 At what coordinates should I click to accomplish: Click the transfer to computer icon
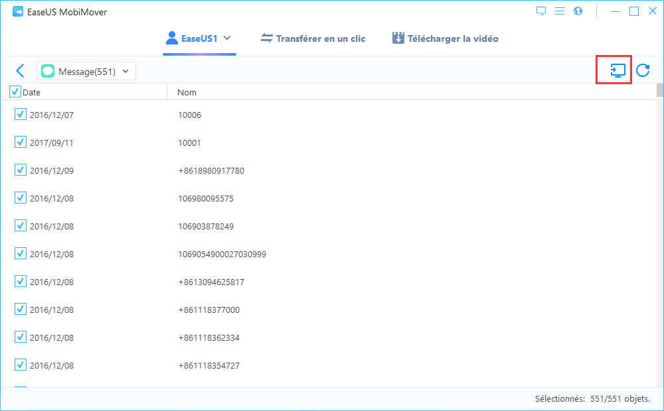point(618,70)
